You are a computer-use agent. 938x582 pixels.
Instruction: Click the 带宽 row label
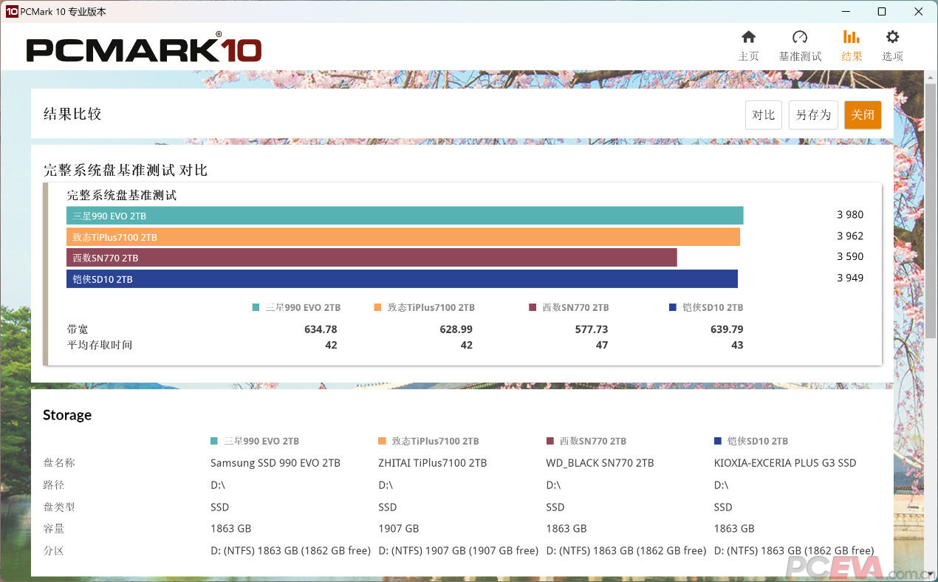pos(78,329)
